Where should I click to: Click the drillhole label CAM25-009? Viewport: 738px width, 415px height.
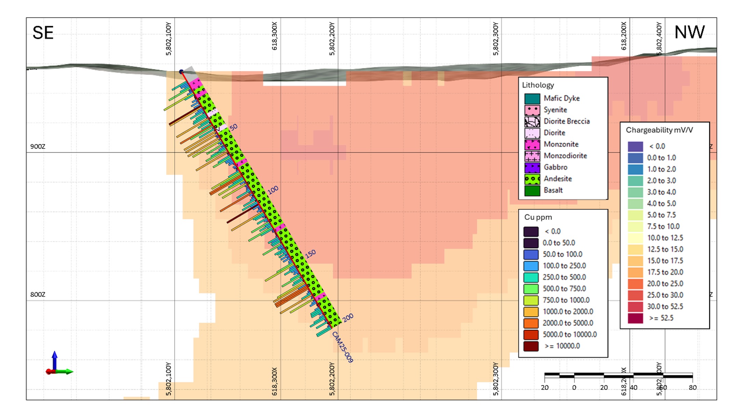click(342, 347)
